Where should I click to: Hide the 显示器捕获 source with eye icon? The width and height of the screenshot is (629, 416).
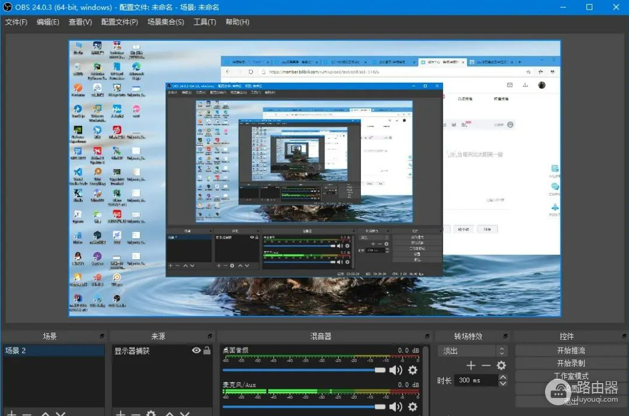196,351
